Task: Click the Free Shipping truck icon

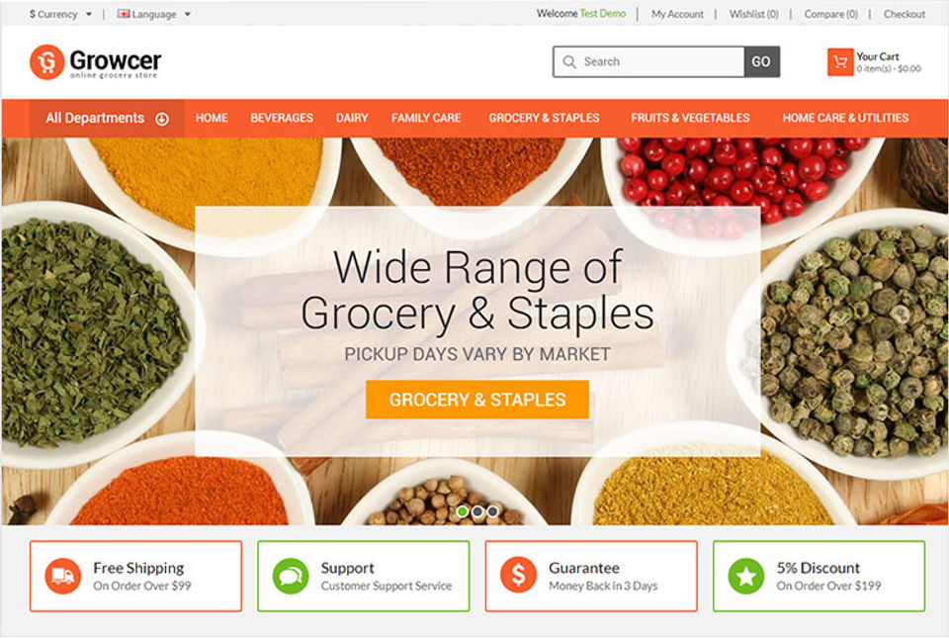Action: coord(63,576)
